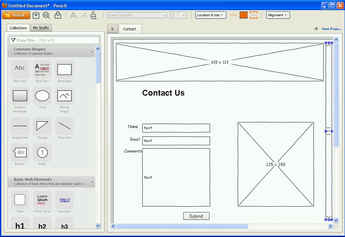Click the text color abc swatch

(233, 15)
